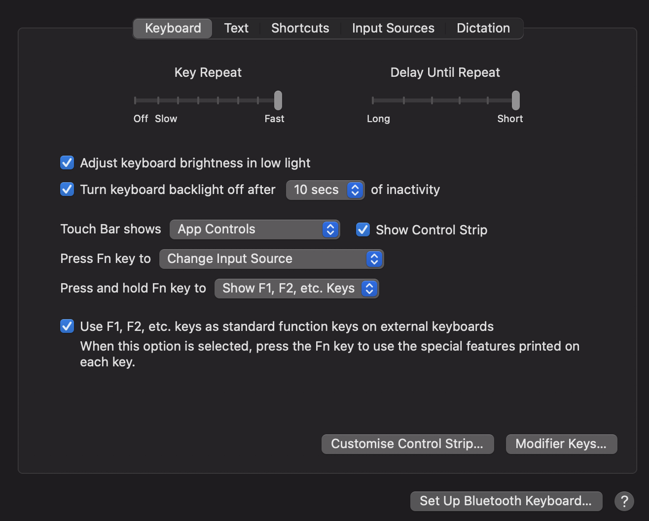
Task: Click Set Up Bluetooth Keyboard button
Action: tap(506, 501)
